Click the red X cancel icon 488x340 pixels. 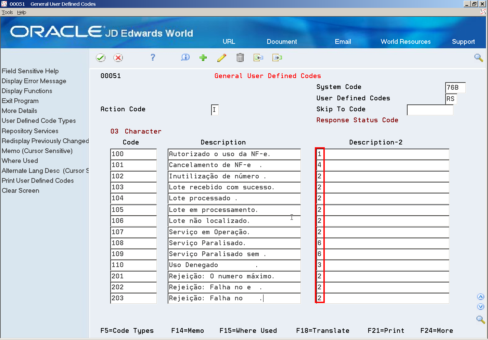118,58
